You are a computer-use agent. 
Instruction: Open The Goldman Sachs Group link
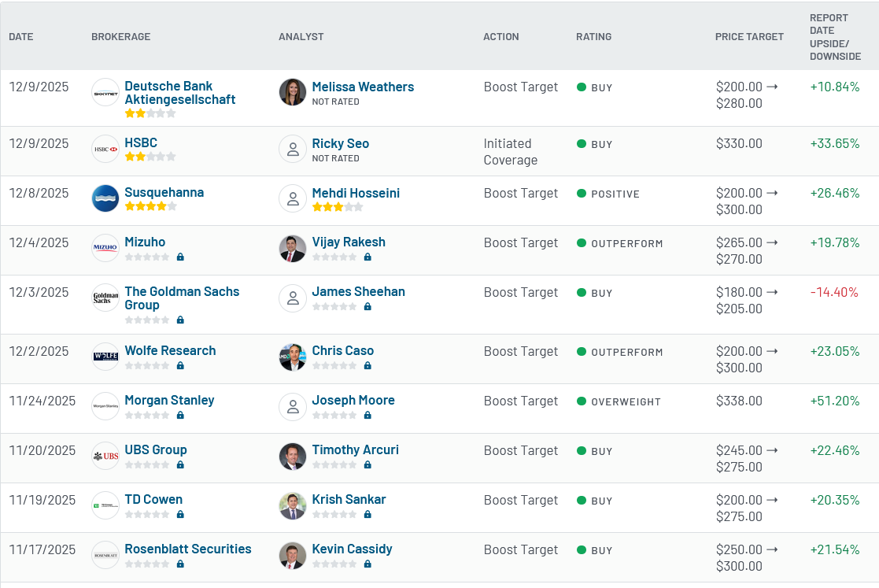click(x=182, y=298)
